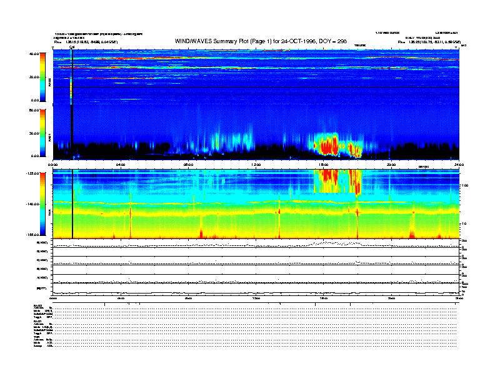Image resolution: width=495 pixels, height=383 pixels.
Task: Click the topmost line-plot panel trace
Action: (x=256, y=245)
